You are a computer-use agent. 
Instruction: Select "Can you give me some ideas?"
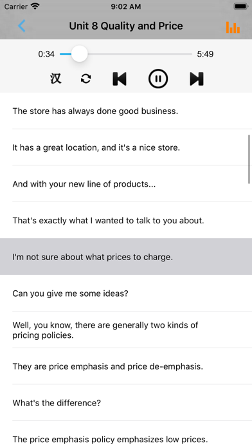click(x=126, y=293)
